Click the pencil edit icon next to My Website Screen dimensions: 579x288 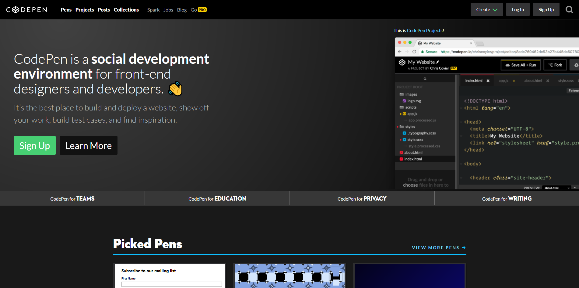pos(438,62)
